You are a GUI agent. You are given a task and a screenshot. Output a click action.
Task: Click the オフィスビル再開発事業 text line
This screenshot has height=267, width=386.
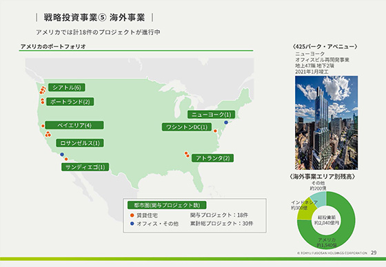click(x=323, y=60)
